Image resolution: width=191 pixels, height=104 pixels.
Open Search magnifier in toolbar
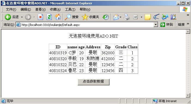pyautogui.click(x=71, y=17)
